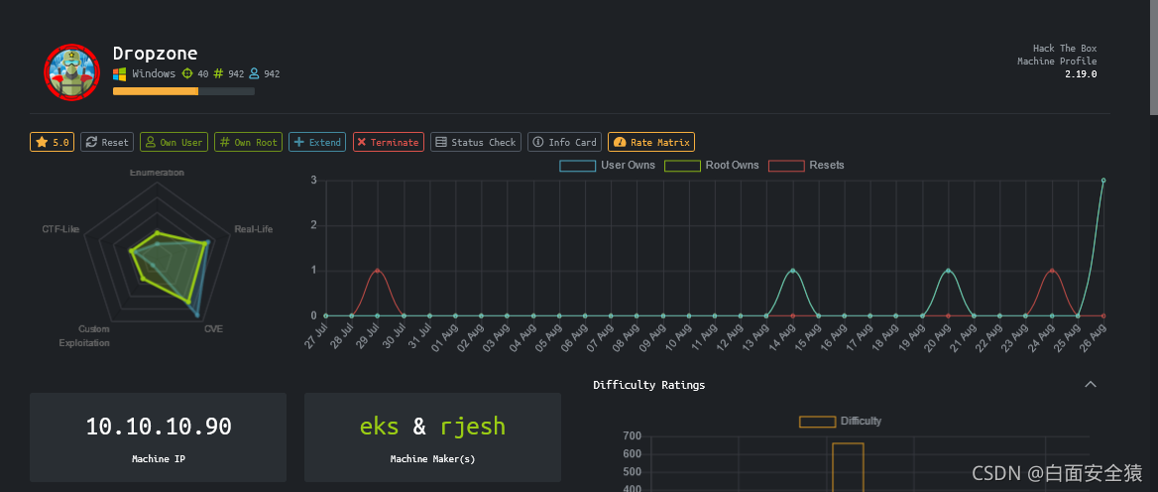Image resolution: width=1158 pixels, height=492 pixels.
Task: Click the 20 Aug user owns peak
Action: coord(948,271)
